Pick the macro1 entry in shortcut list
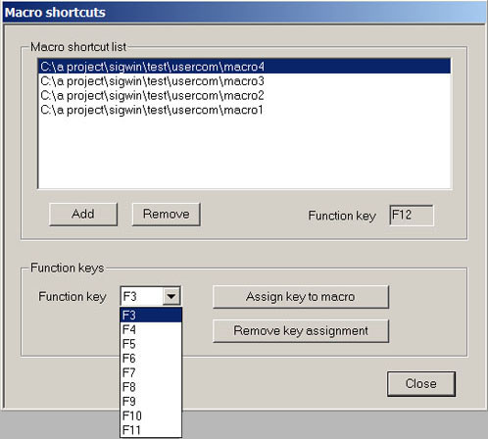 tap(244, 110)
